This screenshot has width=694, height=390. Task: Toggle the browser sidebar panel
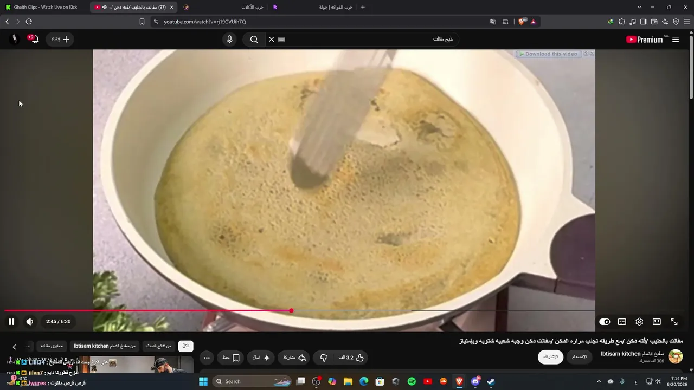pyautogui.click(x=644, y=22)
